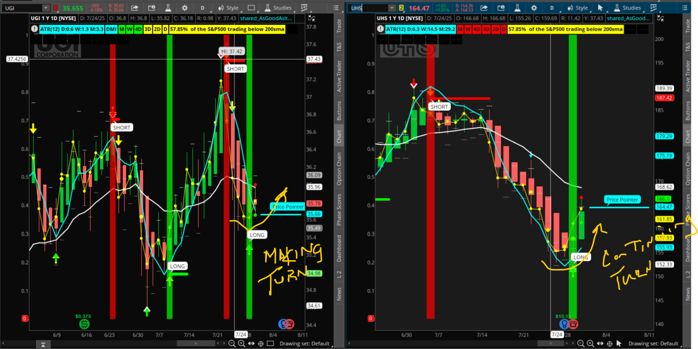Select rectangle drawing tool in UGI toolbar
Viewport: 698px width, 349px height.
(251, 8)
